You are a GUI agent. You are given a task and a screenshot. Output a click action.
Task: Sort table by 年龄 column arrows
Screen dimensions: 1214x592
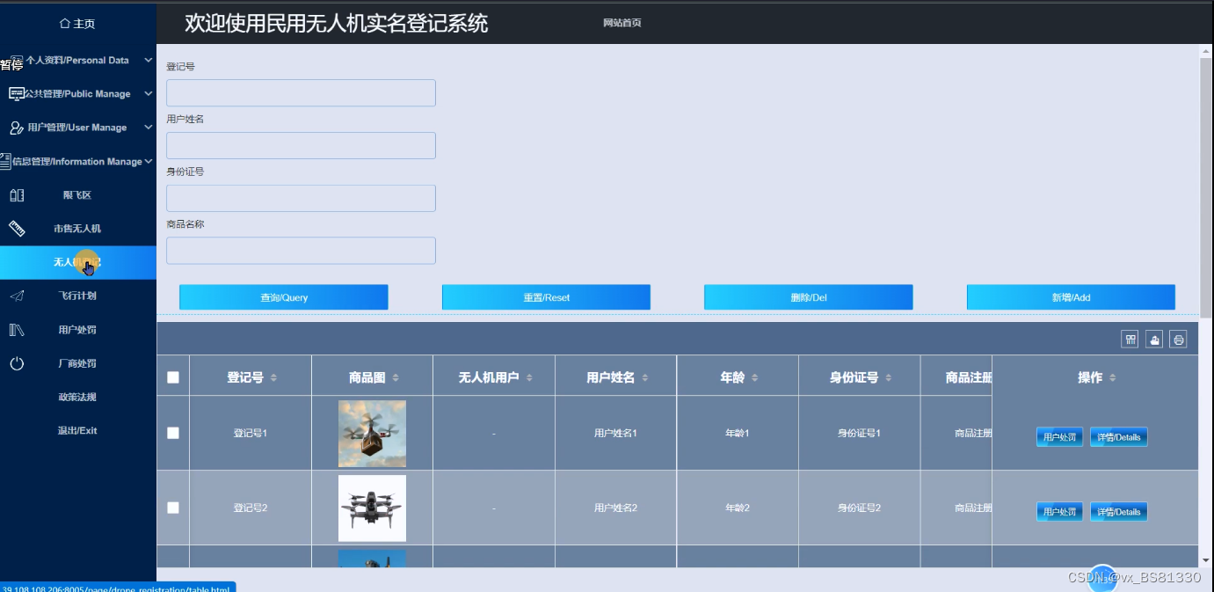755,377
